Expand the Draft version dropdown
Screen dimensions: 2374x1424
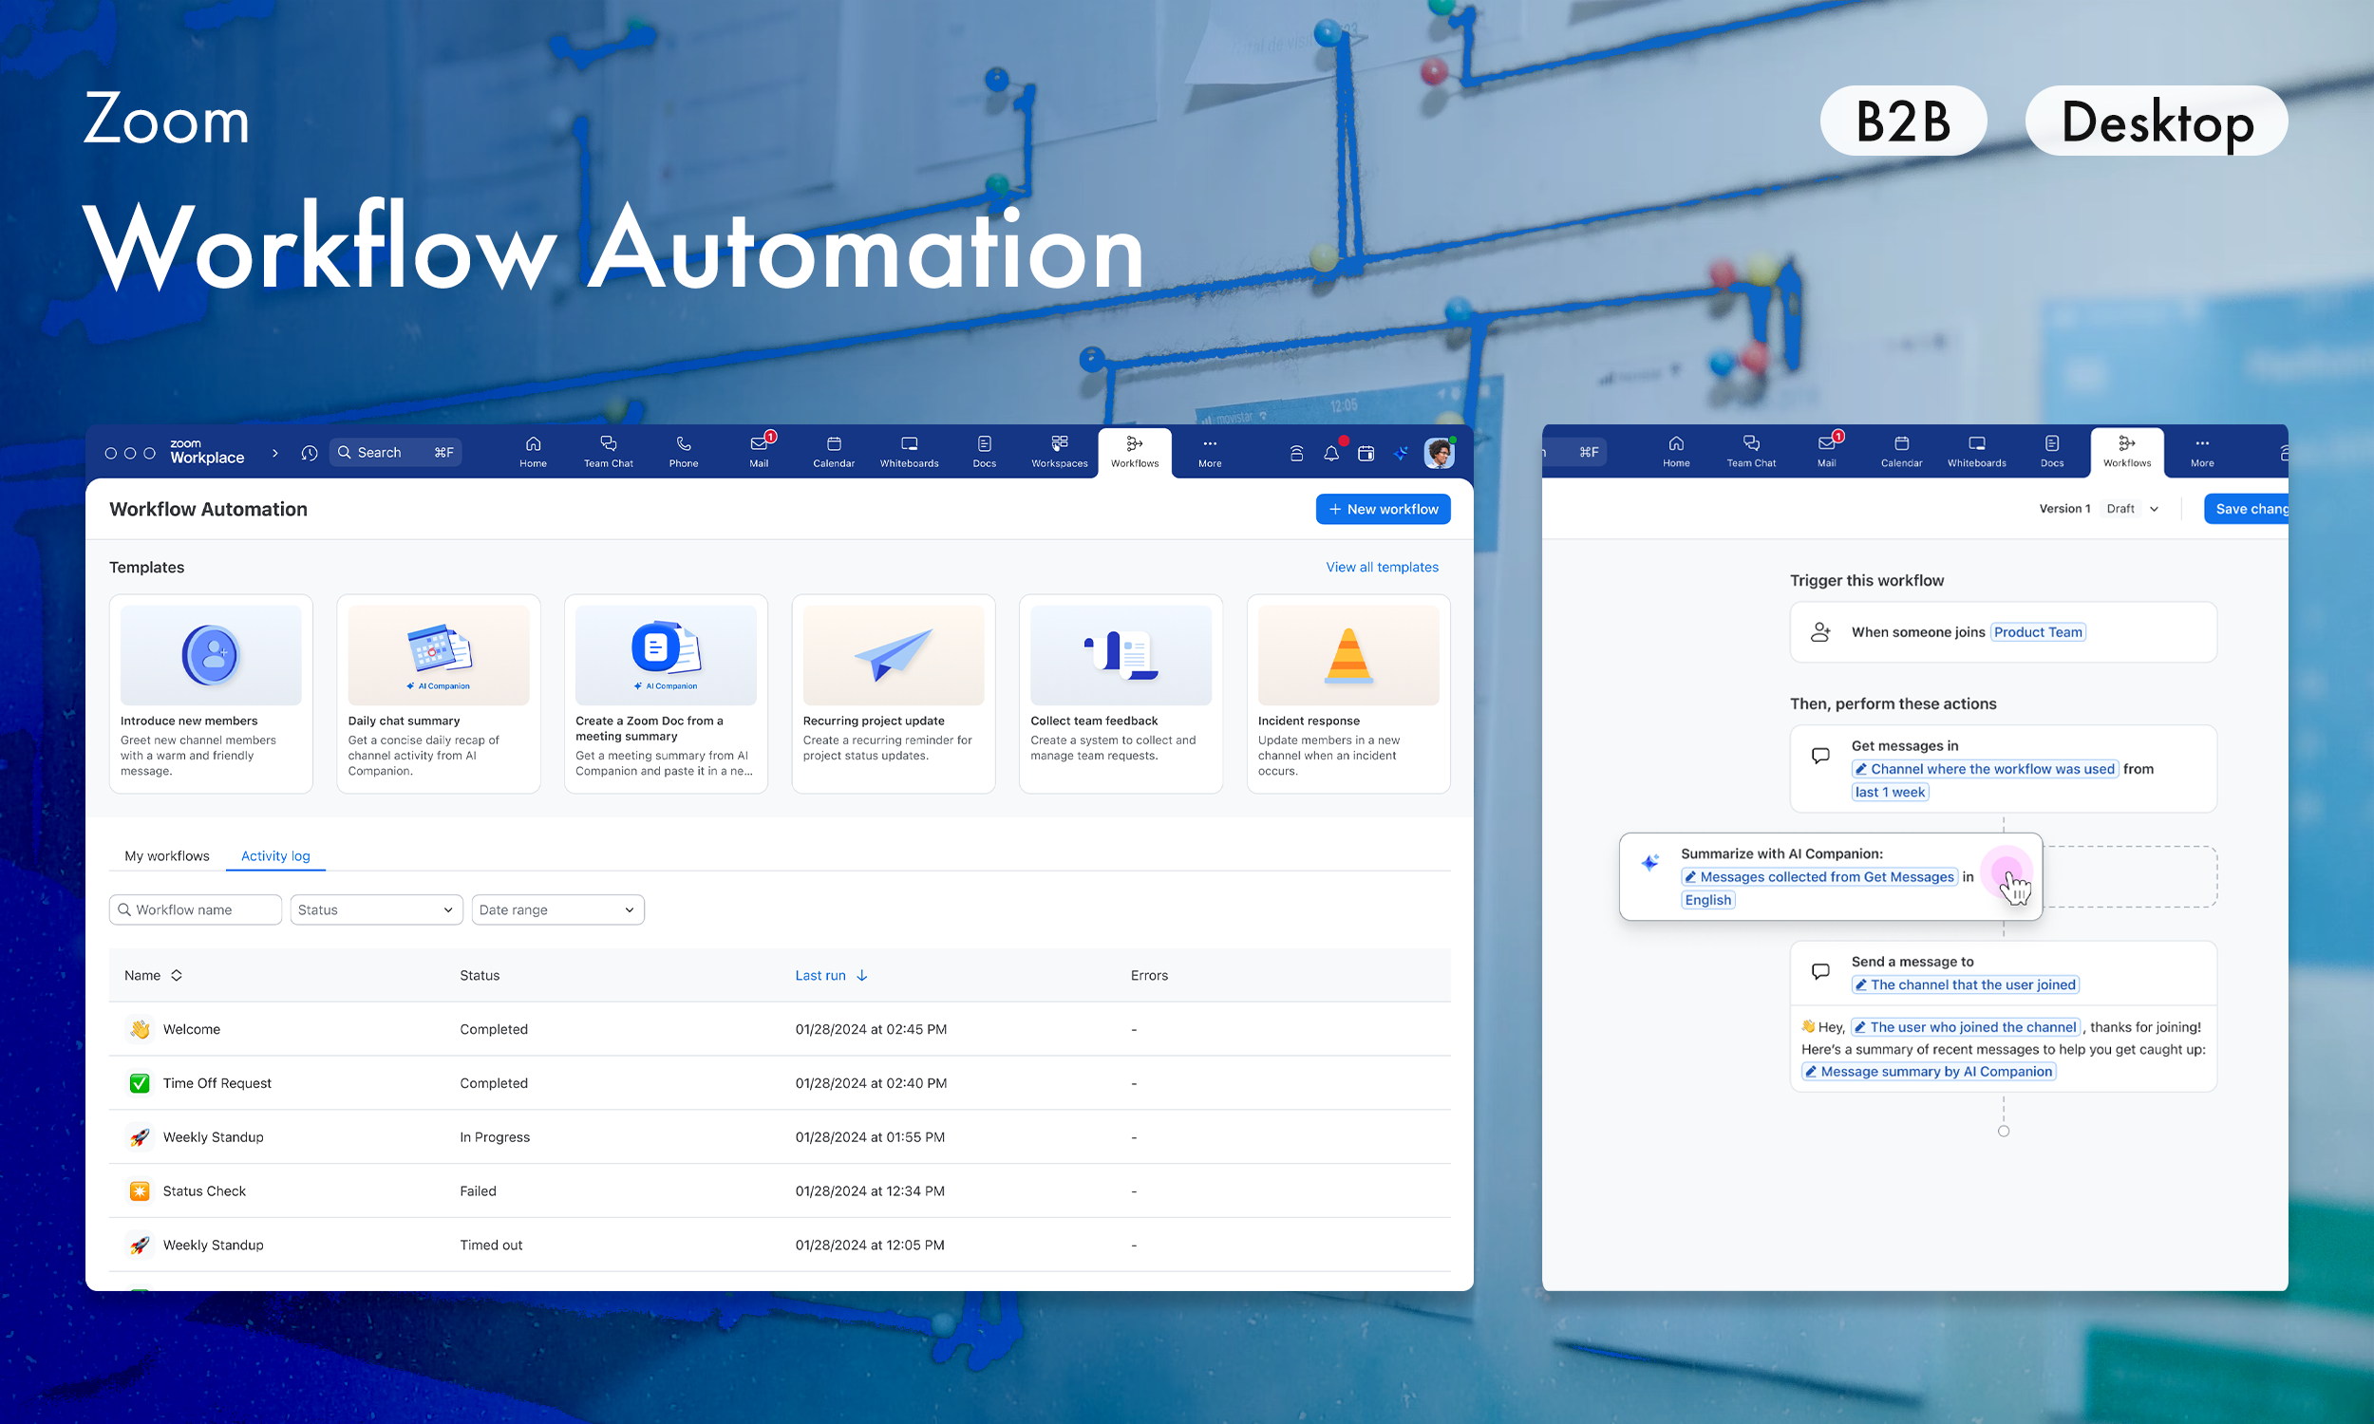point(2132,509)
